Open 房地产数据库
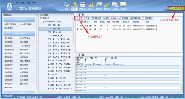This screenshot has height=99, width=185. click(x=27, y=61)
